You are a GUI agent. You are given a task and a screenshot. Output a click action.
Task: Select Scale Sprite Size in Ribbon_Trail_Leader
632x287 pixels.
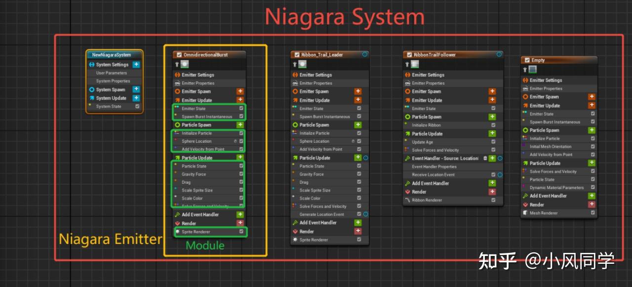point(315,190)
